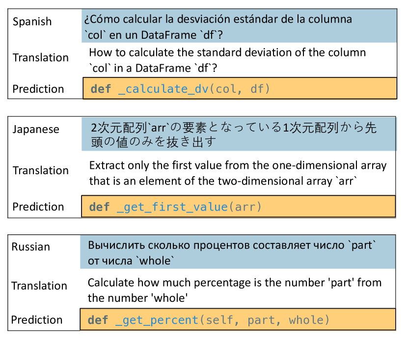Click the Spanish language label
The width and height of the screenshot is (408, 344).
[x=32, y=22]
